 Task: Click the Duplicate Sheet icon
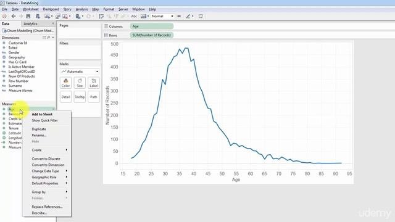(x=58, y=16)
